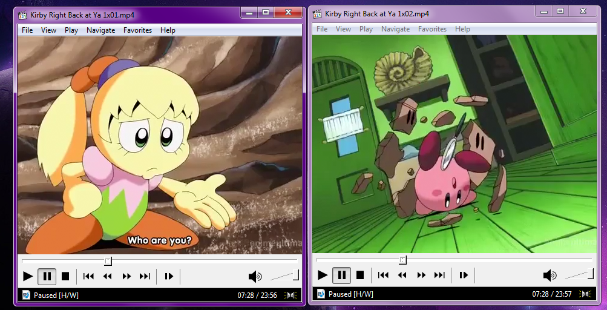Screen dimensions: 607x310
Task: Click the app icon in the 1x02 title bar
Action: tap(318, 14)
